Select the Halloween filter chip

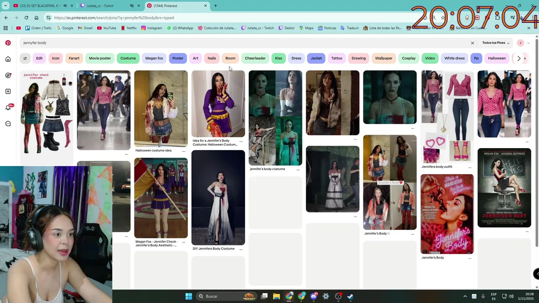[497, 58]
